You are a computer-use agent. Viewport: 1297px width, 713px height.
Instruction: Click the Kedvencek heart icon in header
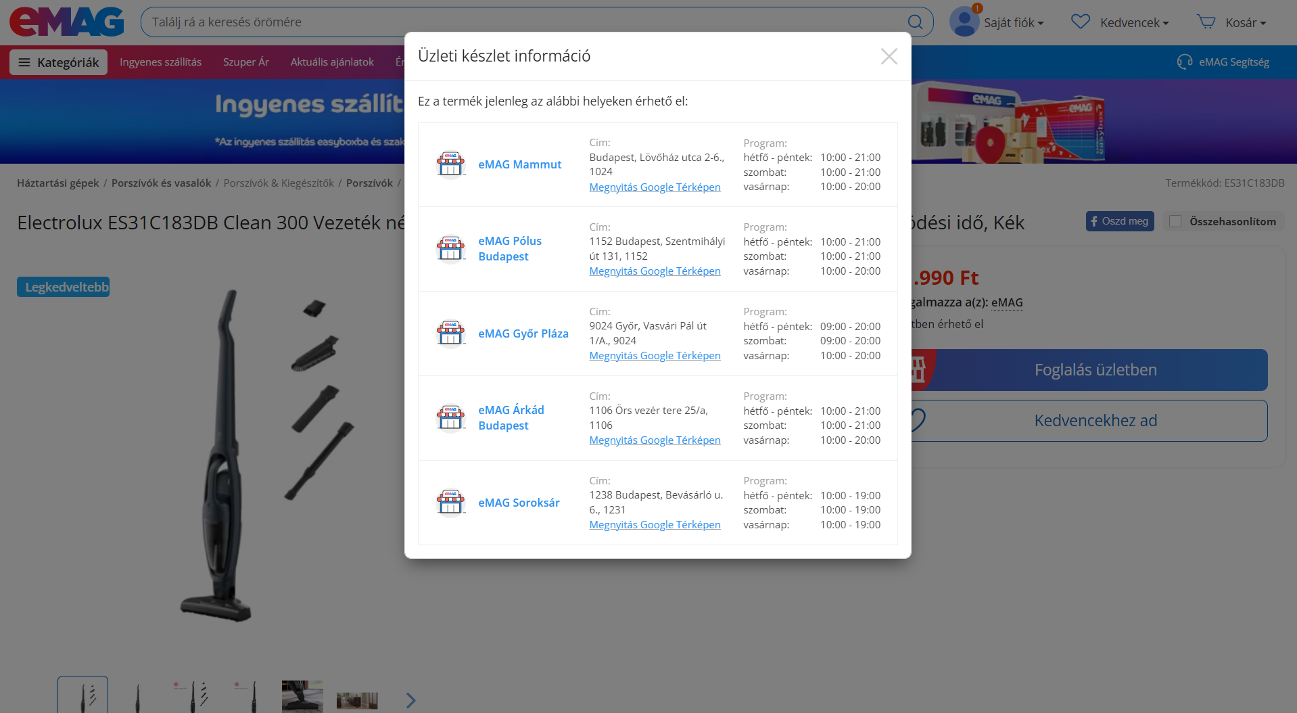[1081, 22]
